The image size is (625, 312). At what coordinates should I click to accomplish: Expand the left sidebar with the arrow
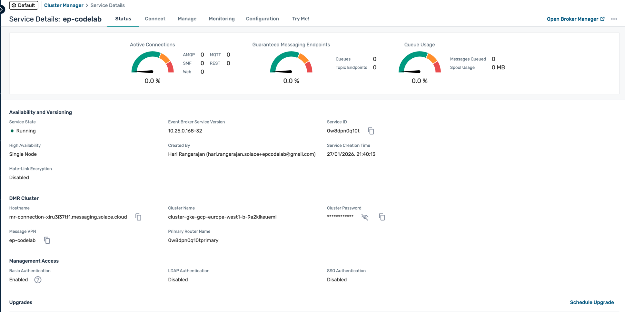2,9
